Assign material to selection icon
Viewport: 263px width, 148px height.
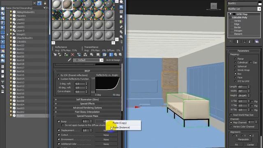tap(66, 55)
